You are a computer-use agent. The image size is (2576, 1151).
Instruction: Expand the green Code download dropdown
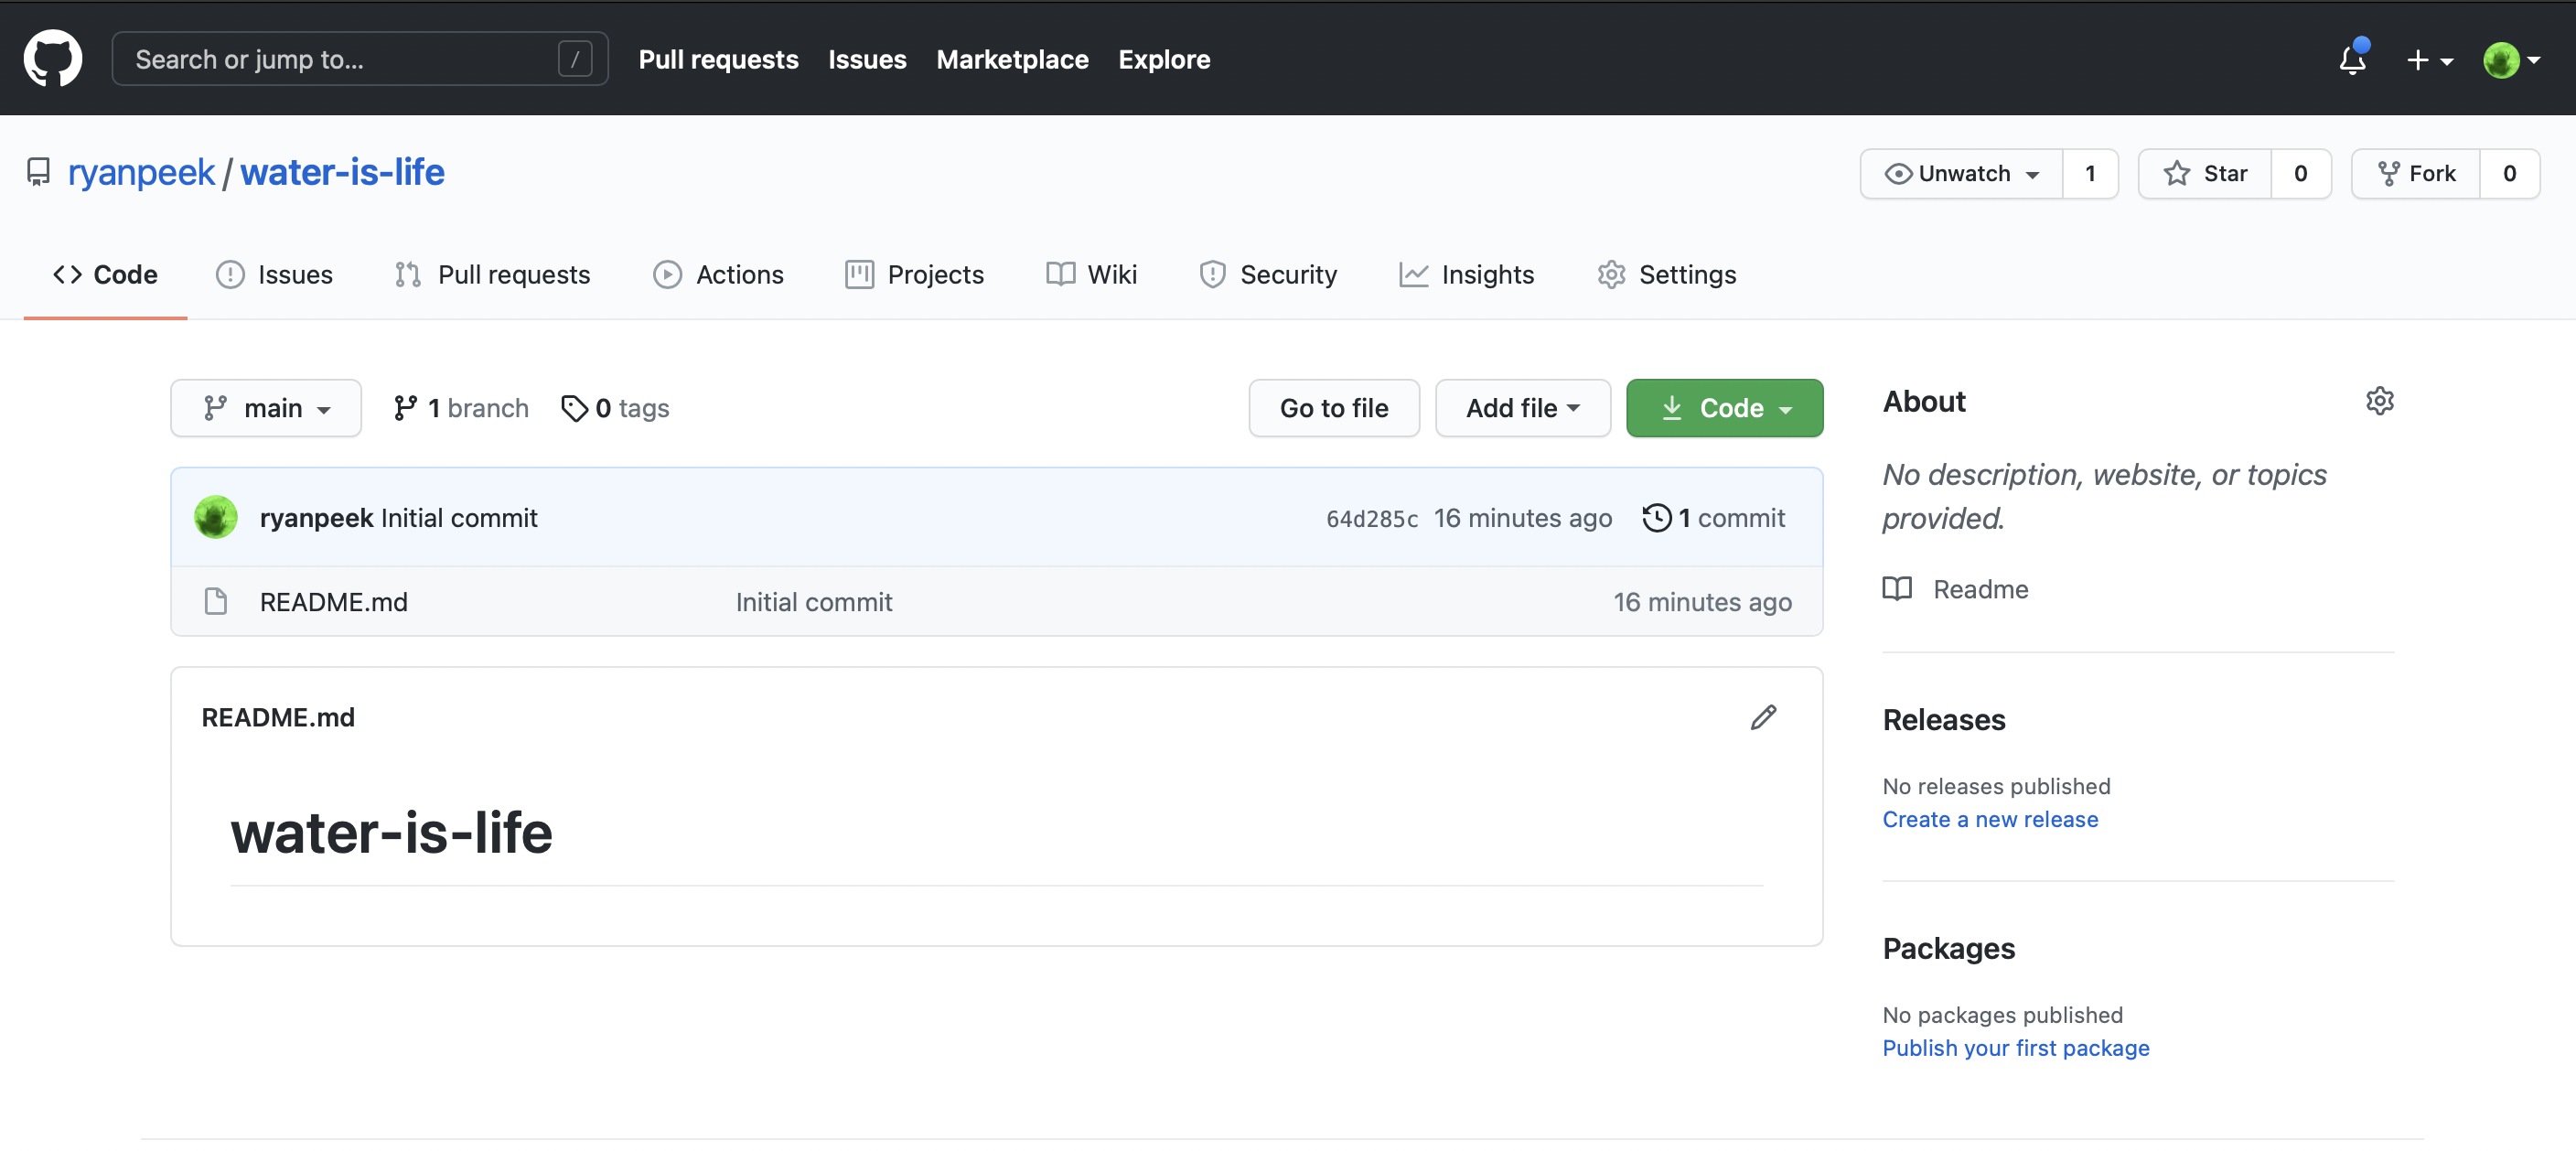(1724, 408)
